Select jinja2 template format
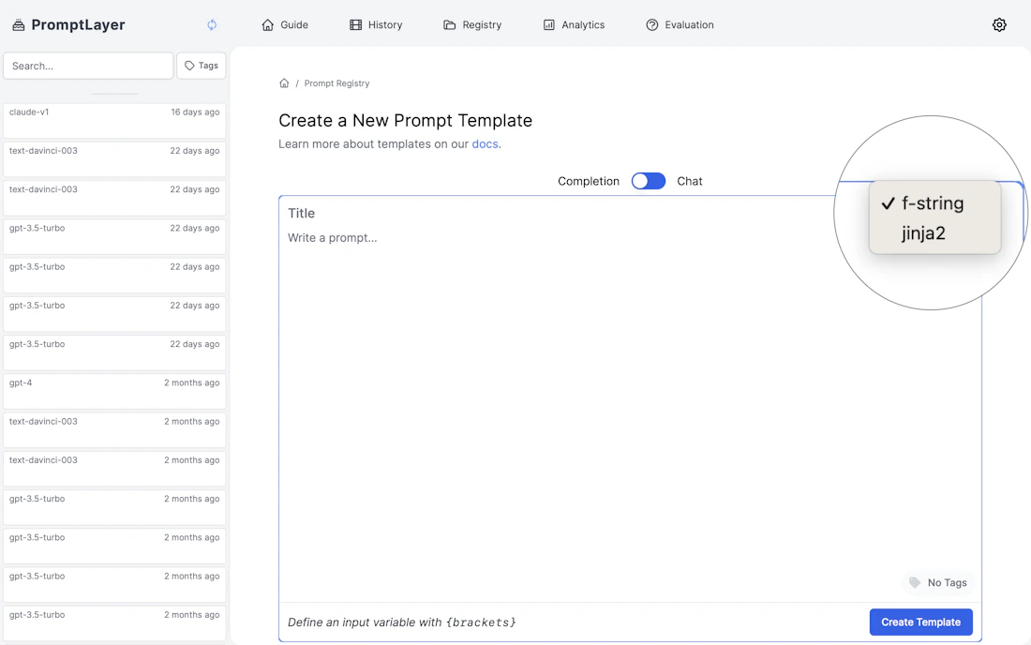 tap(924, 232)
